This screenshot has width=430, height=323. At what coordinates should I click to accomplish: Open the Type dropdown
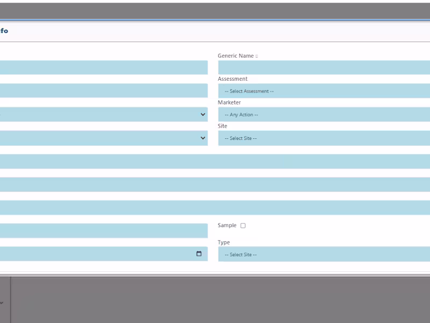[x=324, y=254]
